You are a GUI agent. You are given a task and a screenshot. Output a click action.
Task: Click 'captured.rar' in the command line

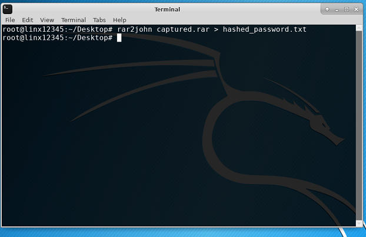tap(183, 29)
